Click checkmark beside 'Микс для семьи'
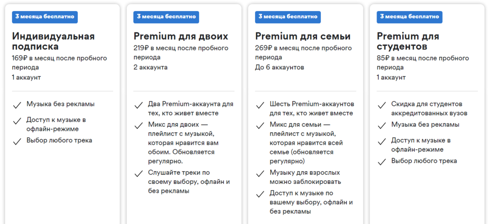The image size is (488, 224). [x=260, y=126]
